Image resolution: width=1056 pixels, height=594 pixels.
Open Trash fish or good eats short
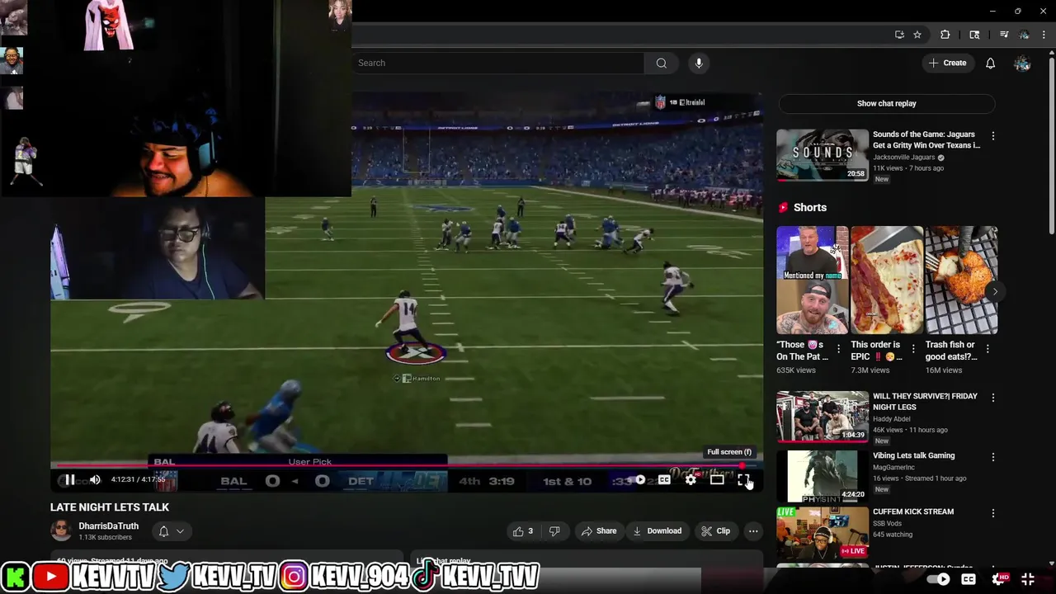pos(961,279)
